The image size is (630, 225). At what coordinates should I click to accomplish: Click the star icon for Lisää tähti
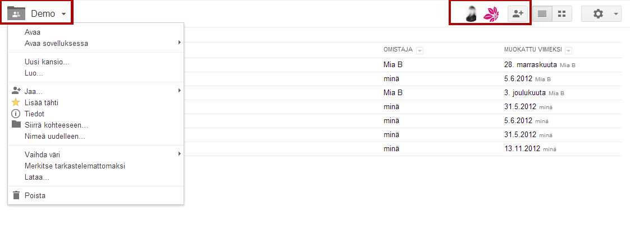coord(16,102)
